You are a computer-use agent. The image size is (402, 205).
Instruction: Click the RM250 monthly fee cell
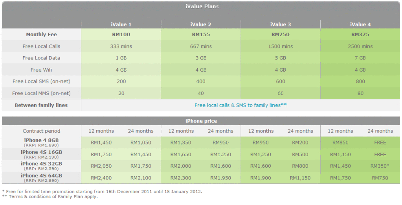click(x=281, y=34)
